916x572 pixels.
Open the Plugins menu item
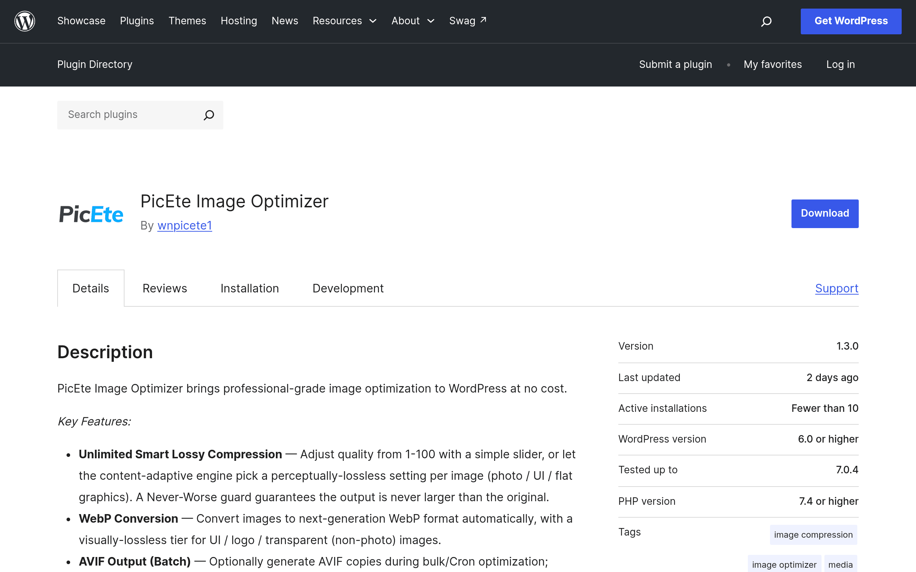[137, 21]
